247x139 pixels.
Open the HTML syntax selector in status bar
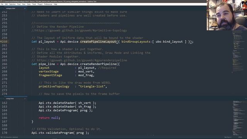[240, 137]
